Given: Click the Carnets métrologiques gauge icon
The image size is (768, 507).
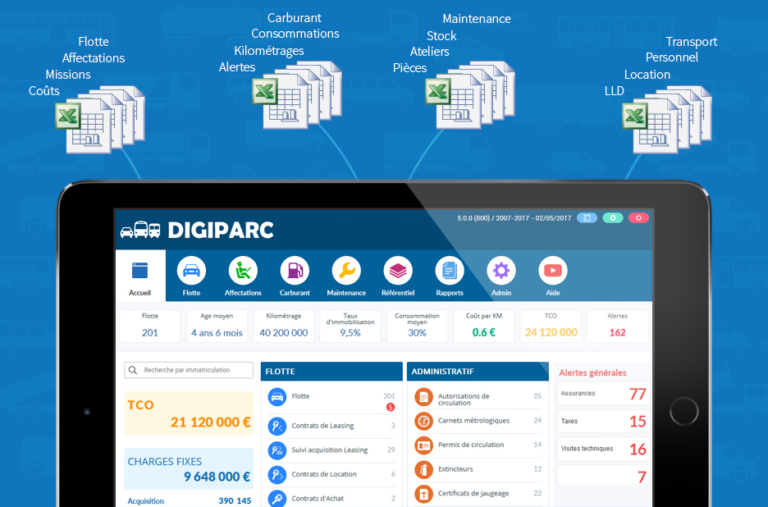Looking at the screenshot, I should pos(423,421).
